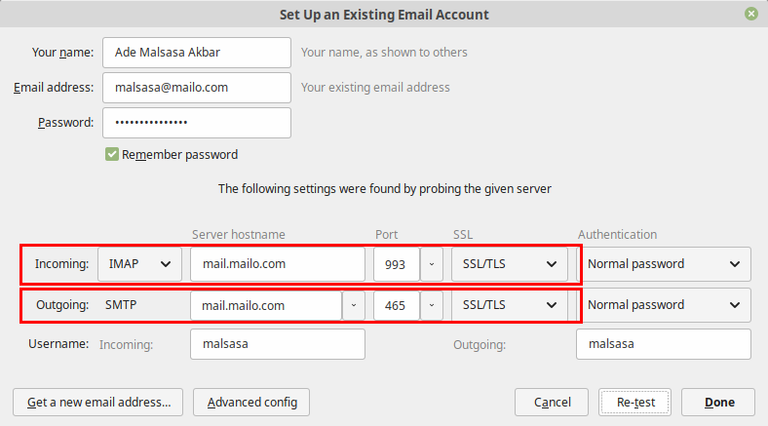Open the outgoing SSL/TLS dropdown
The image size is (768, 426).
pos(509,305)
